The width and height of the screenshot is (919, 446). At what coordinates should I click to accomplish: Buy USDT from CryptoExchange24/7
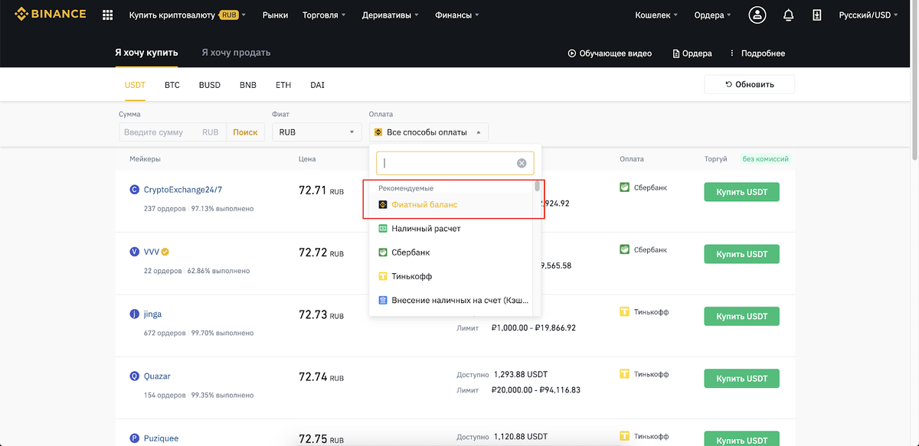tap(741, 191)
